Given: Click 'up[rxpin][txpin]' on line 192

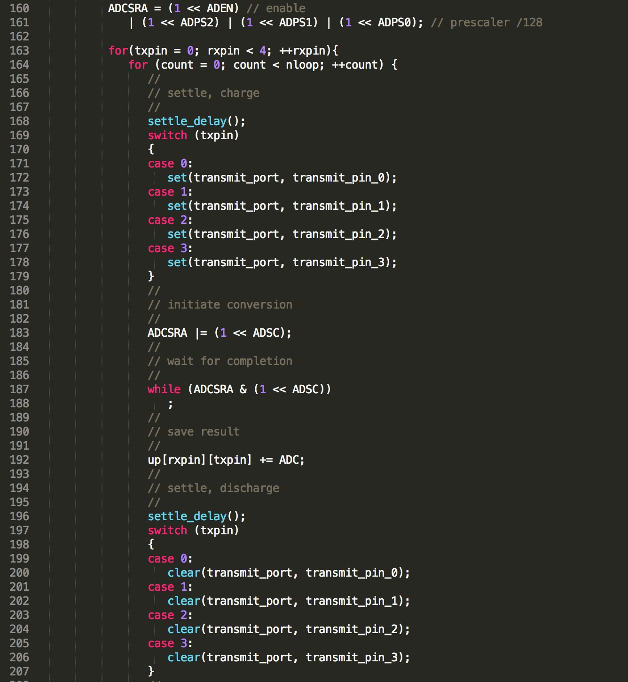Looking at the screenshot, I should (x=200, y=460).
